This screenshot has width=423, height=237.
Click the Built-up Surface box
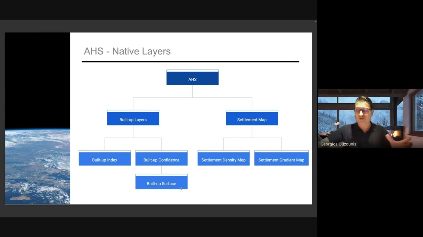point(161,182)
